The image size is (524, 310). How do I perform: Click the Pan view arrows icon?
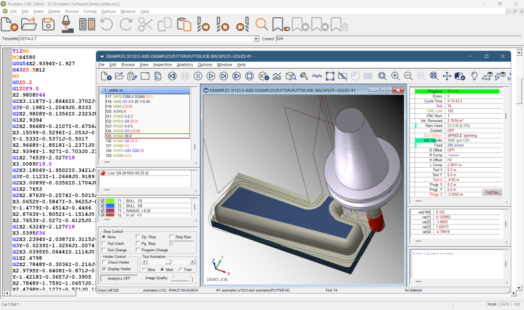coord(447,76)
